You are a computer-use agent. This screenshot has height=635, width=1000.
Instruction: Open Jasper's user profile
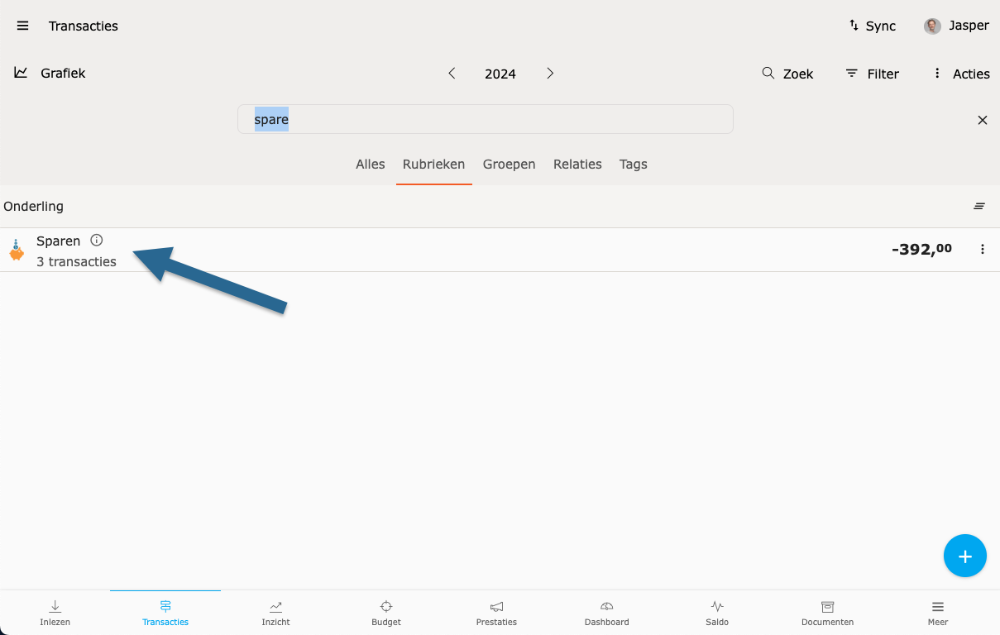pos(957,26)
